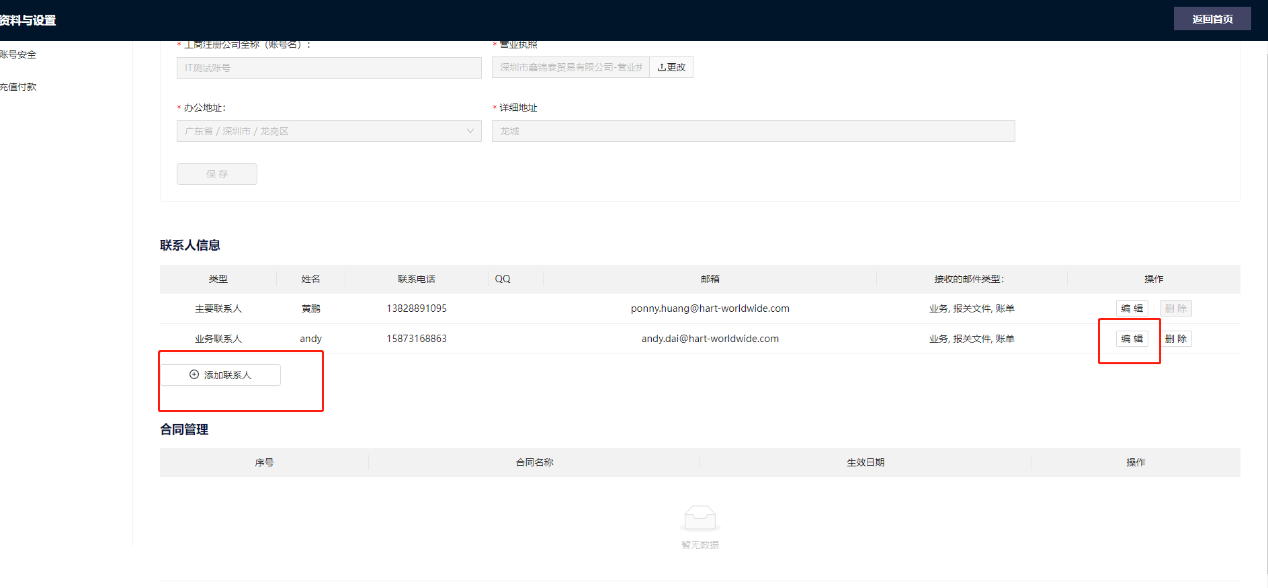Click the email andy.dai@hart-worldwide.com

pyautogui.click(x=710, y=339)
